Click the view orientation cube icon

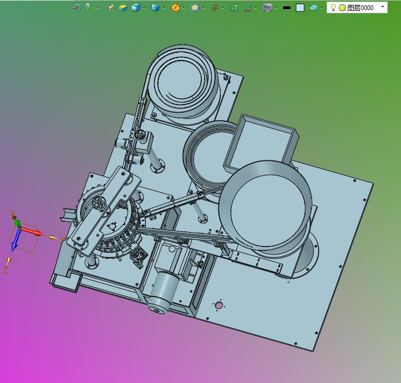pyautogui.click(x=156, y=7)
